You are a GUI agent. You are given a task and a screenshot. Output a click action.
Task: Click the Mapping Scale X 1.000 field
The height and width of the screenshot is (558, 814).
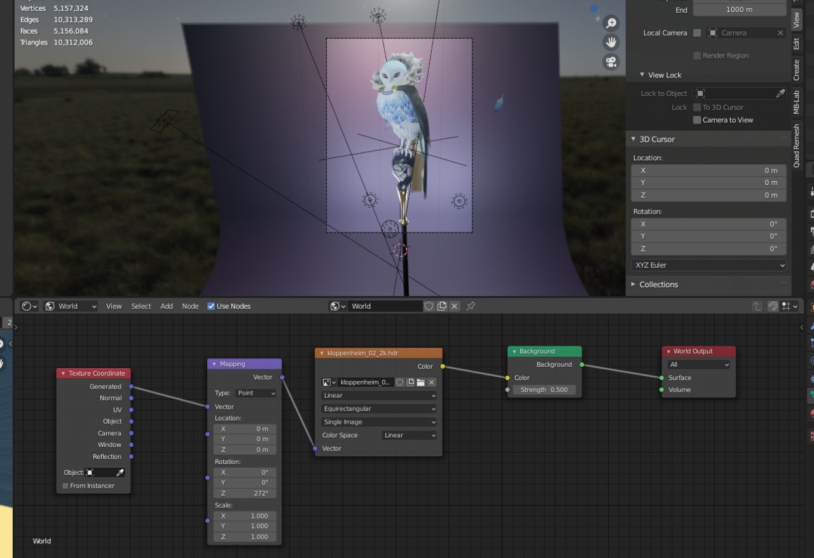click(x=245, y=516)
